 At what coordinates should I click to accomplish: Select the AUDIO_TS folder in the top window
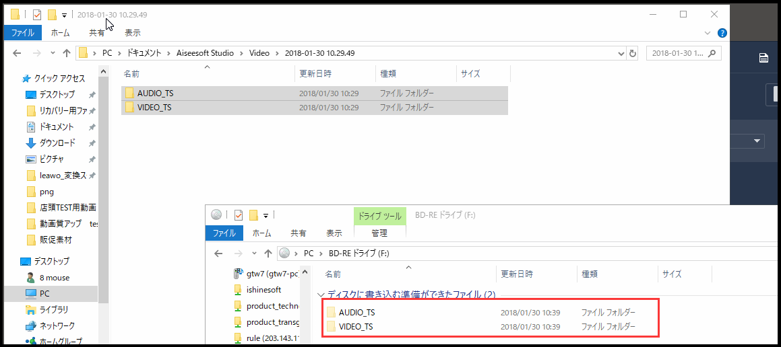(x=314, y=93)
